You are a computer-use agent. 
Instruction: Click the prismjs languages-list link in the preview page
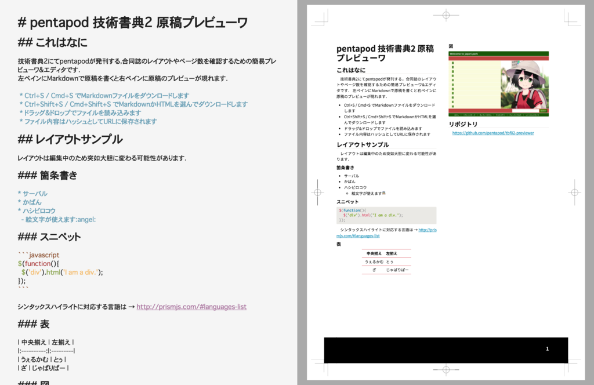386,233
